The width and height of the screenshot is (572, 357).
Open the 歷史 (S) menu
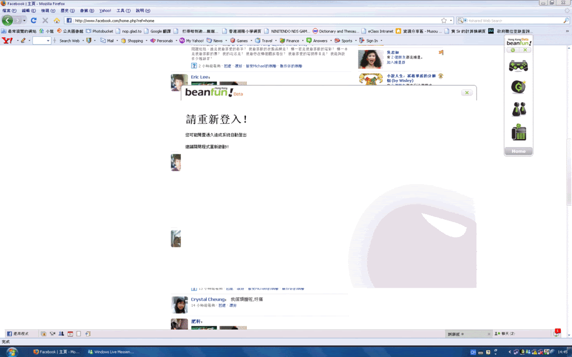(67, 11)
